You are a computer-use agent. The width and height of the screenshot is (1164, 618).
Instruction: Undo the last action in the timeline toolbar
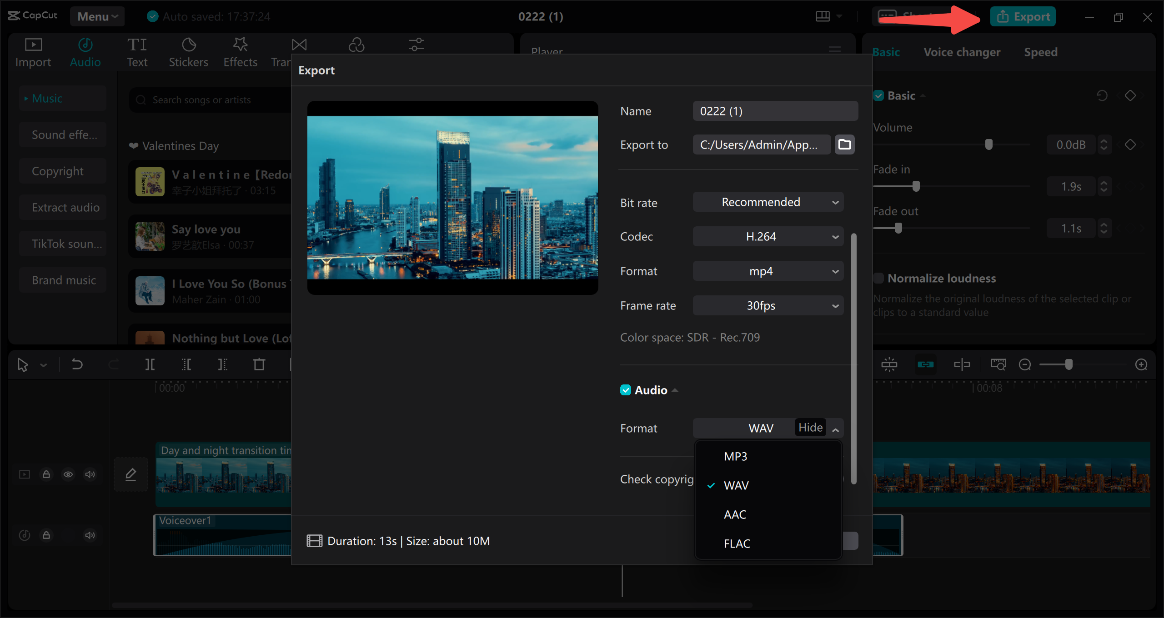click(x=76, y=364)
